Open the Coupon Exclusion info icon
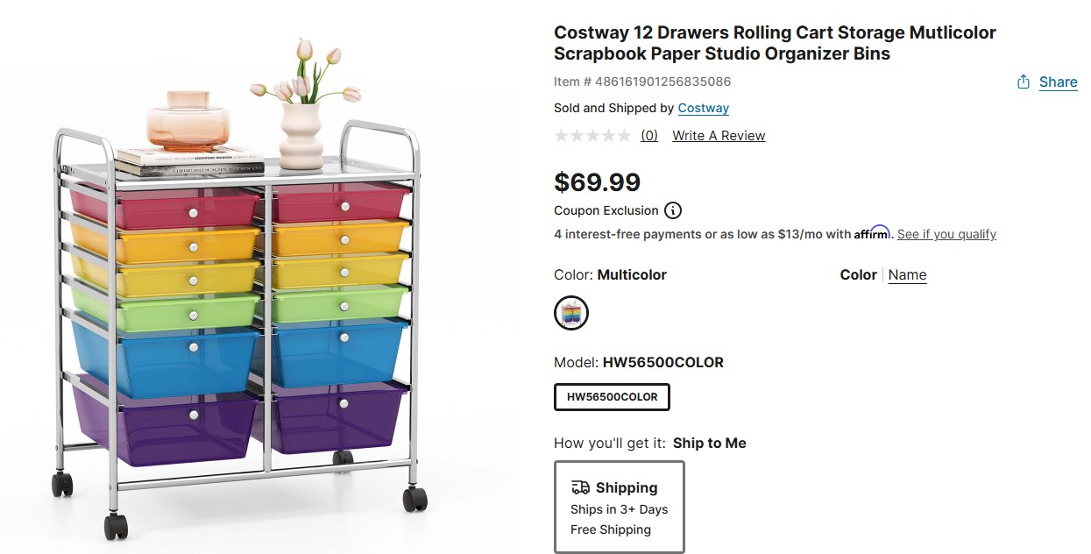The width and height of the screenshot is (1091, 554). point(673,210)
